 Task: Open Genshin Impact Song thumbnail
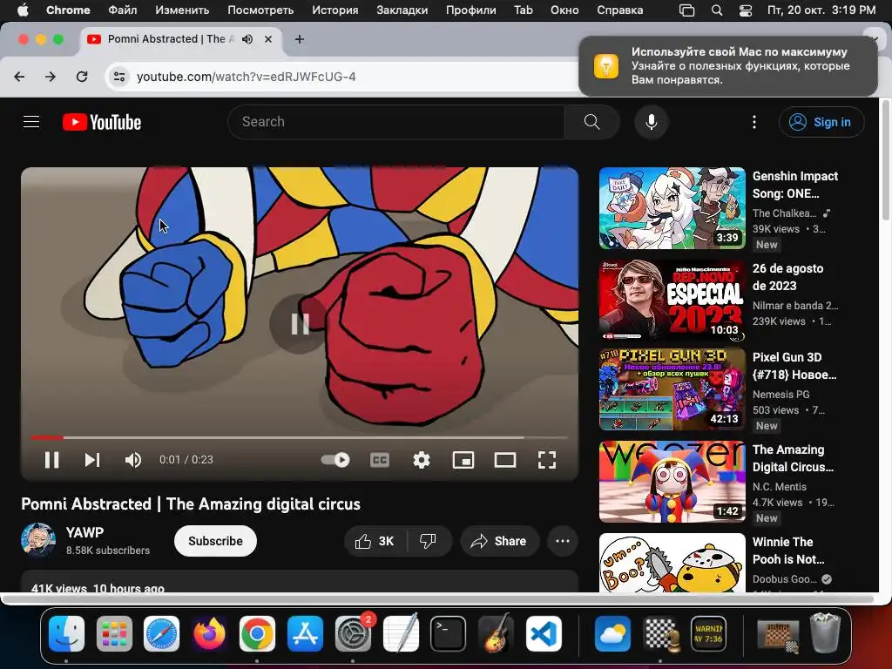pyautogui.click(x=672, y=208)
